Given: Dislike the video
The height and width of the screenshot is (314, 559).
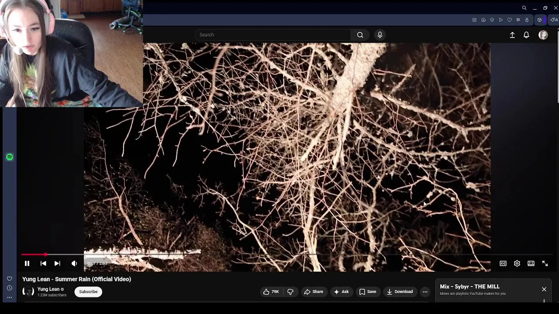Looking at the screenshot, I should 290,292.
